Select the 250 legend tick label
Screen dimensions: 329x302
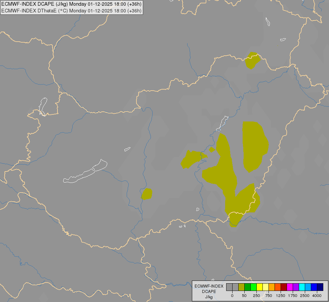(256, 296)
